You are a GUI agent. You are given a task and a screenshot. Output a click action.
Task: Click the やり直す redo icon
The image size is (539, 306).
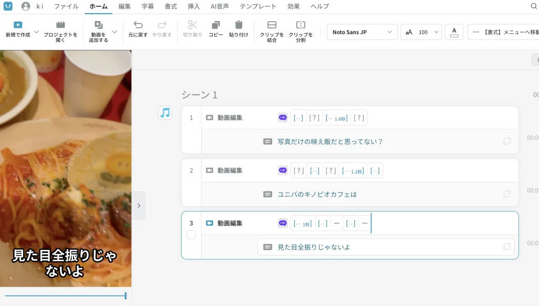162,25
